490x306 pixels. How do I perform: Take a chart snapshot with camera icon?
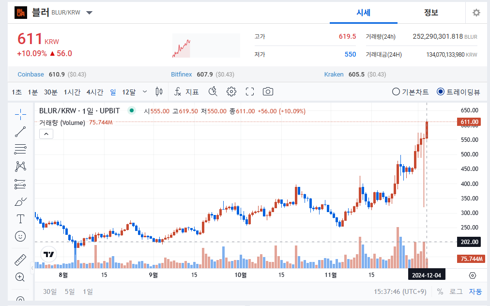268,92
